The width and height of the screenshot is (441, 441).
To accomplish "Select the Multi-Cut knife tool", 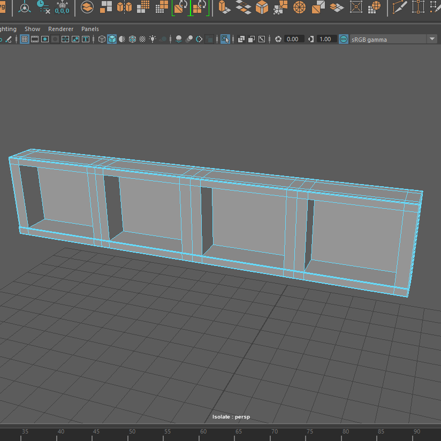I will [x=399, y=7].
